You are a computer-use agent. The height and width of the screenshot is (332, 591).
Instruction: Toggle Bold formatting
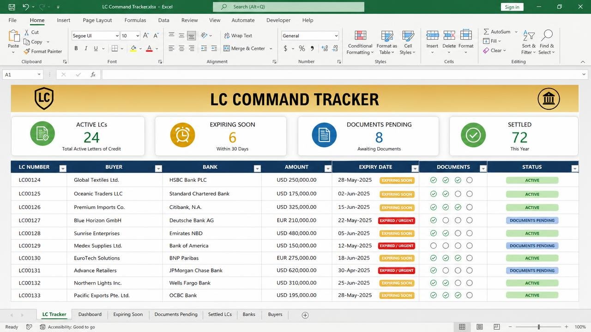click(x=76, y=48)
